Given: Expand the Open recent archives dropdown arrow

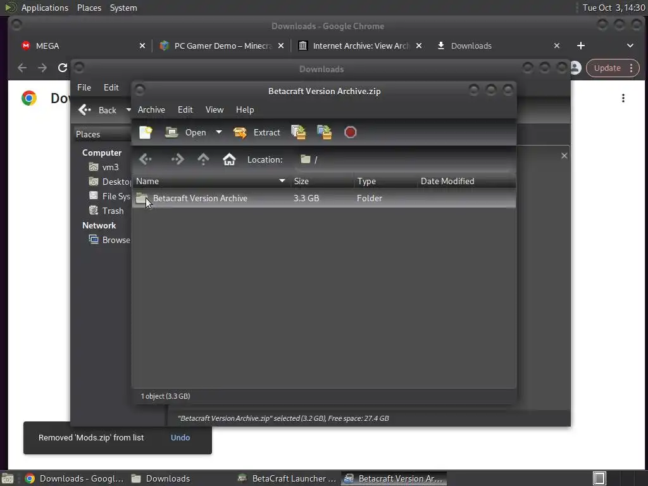Looking at the screenshot, I should [218, 132].
